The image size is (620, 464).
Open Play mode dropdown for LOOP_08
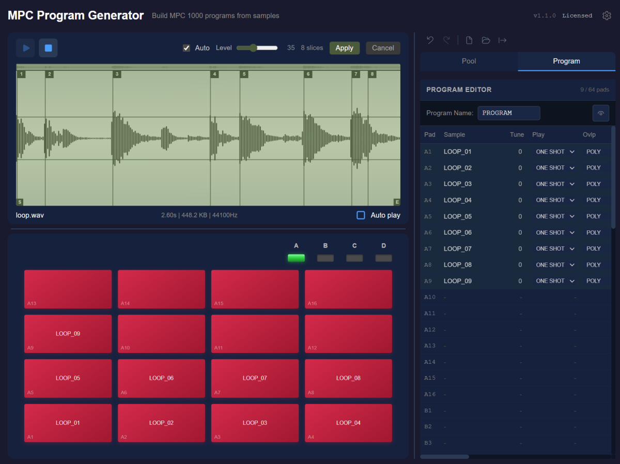pyautogui.click(x=555, y=265)
